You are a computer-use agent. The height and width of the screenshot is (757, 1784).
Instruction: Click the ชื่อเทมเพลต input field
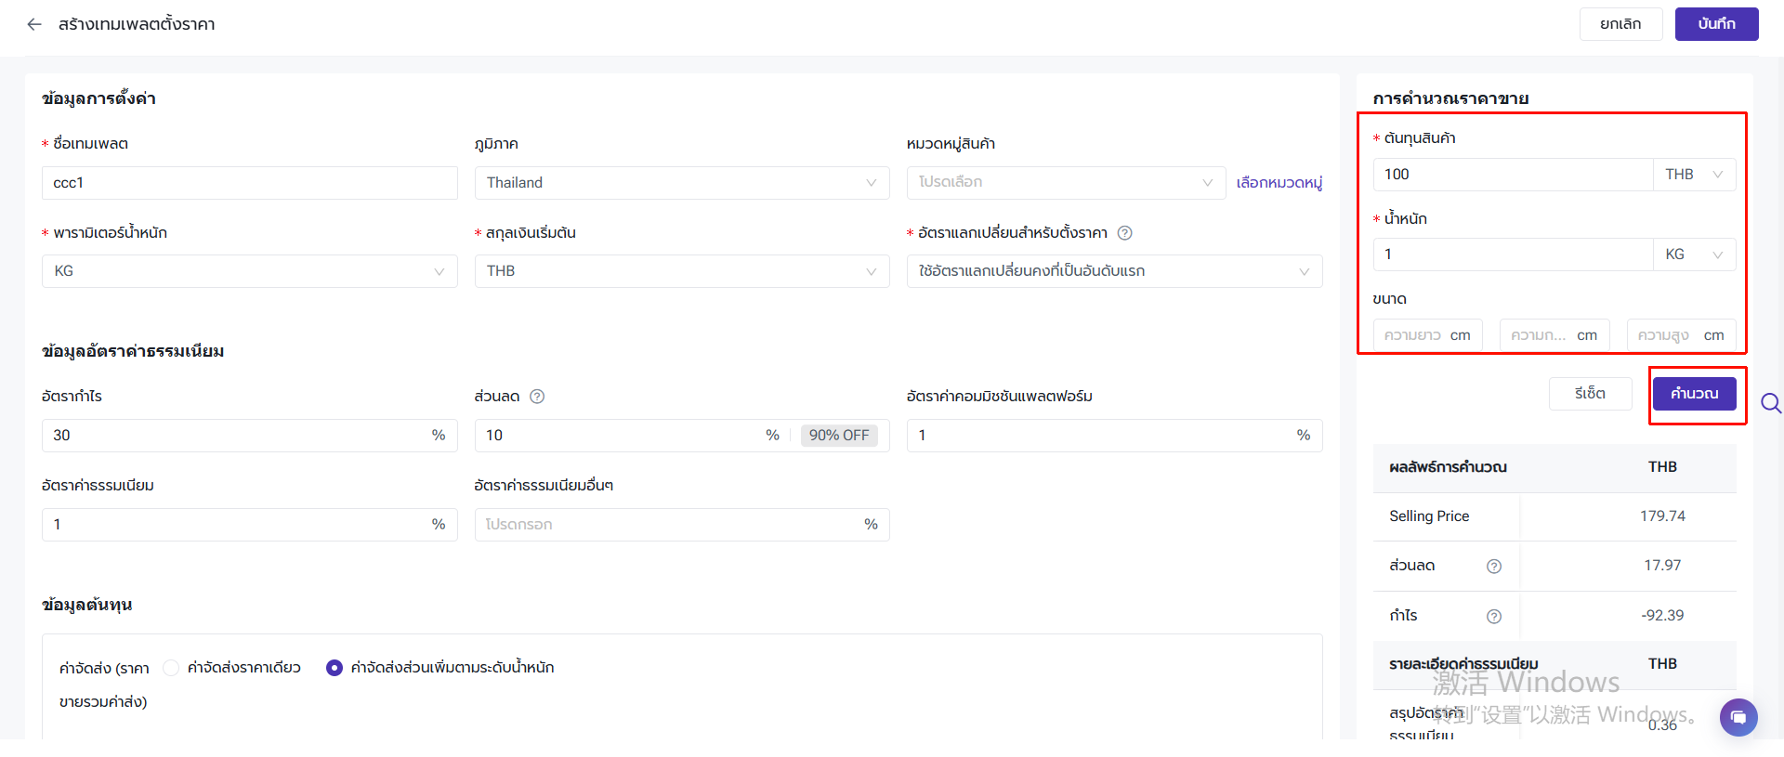249,183
